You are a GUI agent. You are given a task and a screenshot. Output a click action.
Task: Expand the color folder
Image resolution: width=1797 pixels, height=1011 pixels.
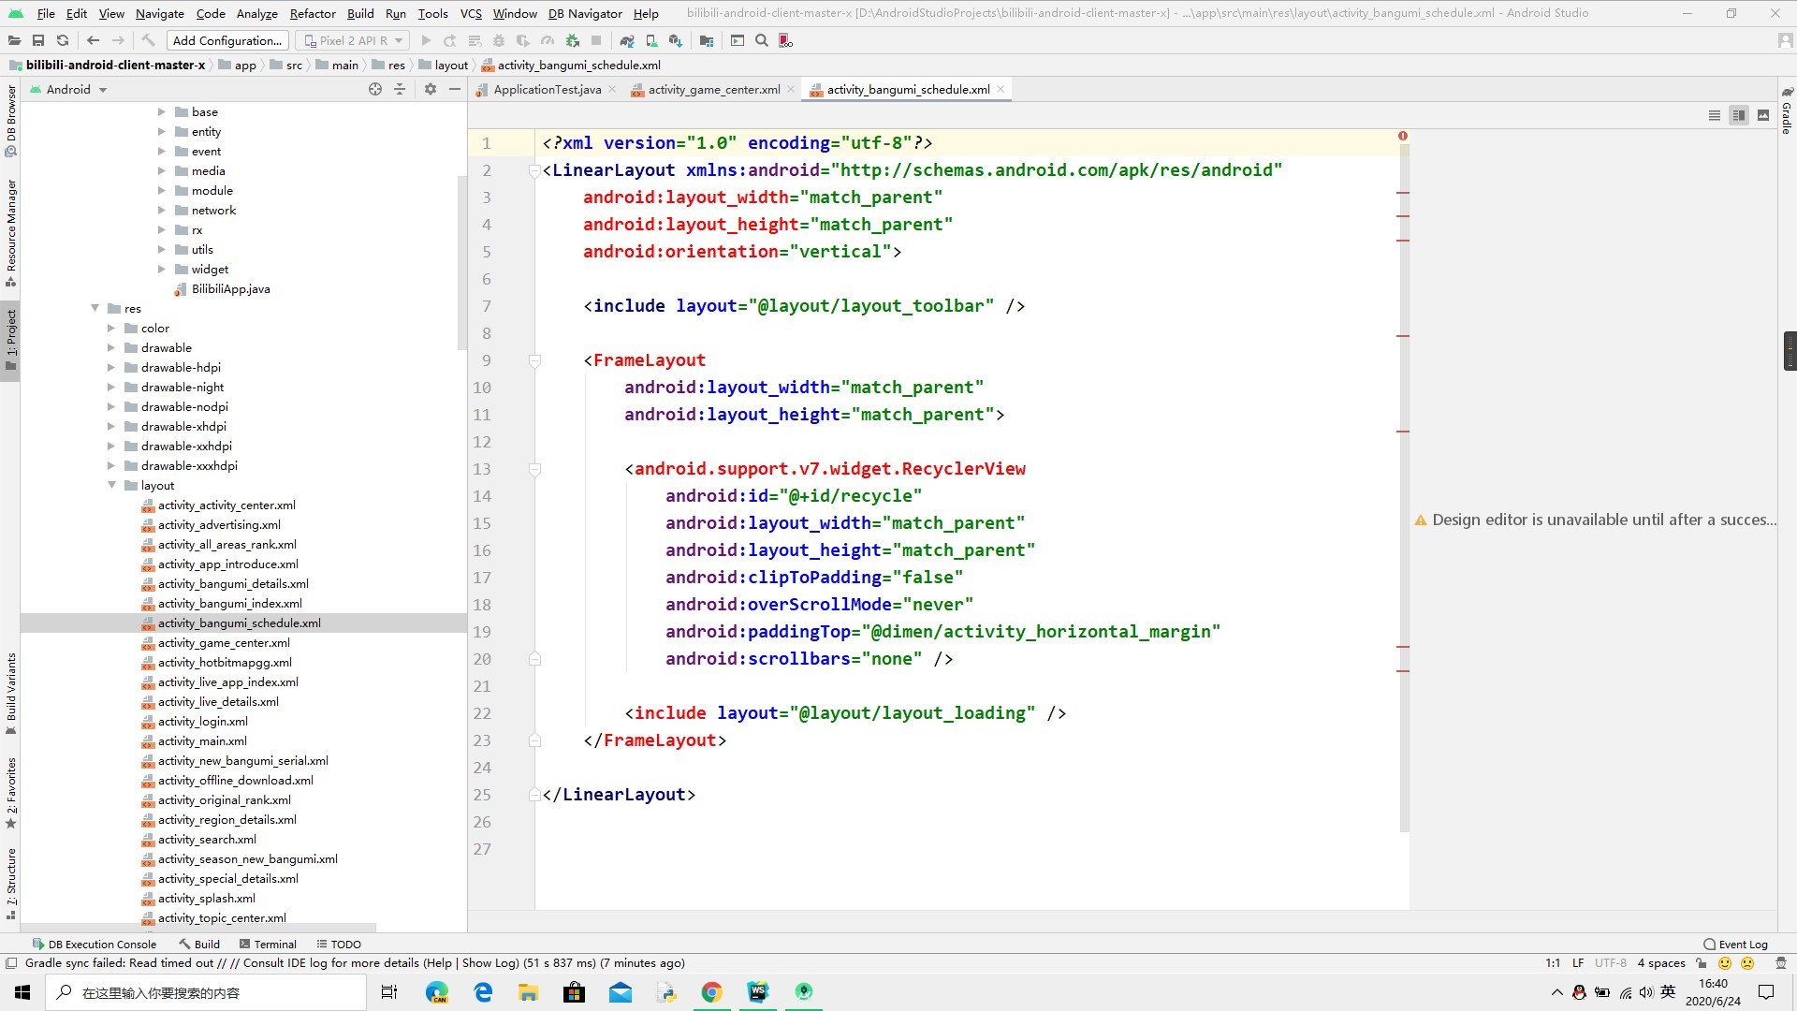pos(111,328)
